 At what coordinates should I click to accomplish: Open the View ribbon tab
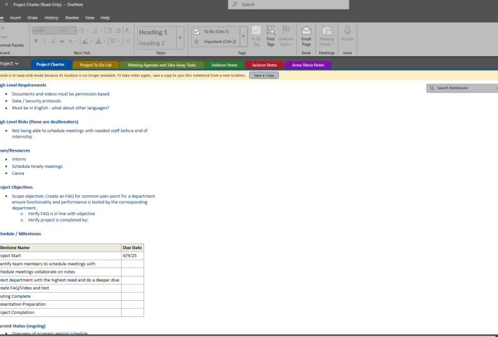tap(90, 18)
